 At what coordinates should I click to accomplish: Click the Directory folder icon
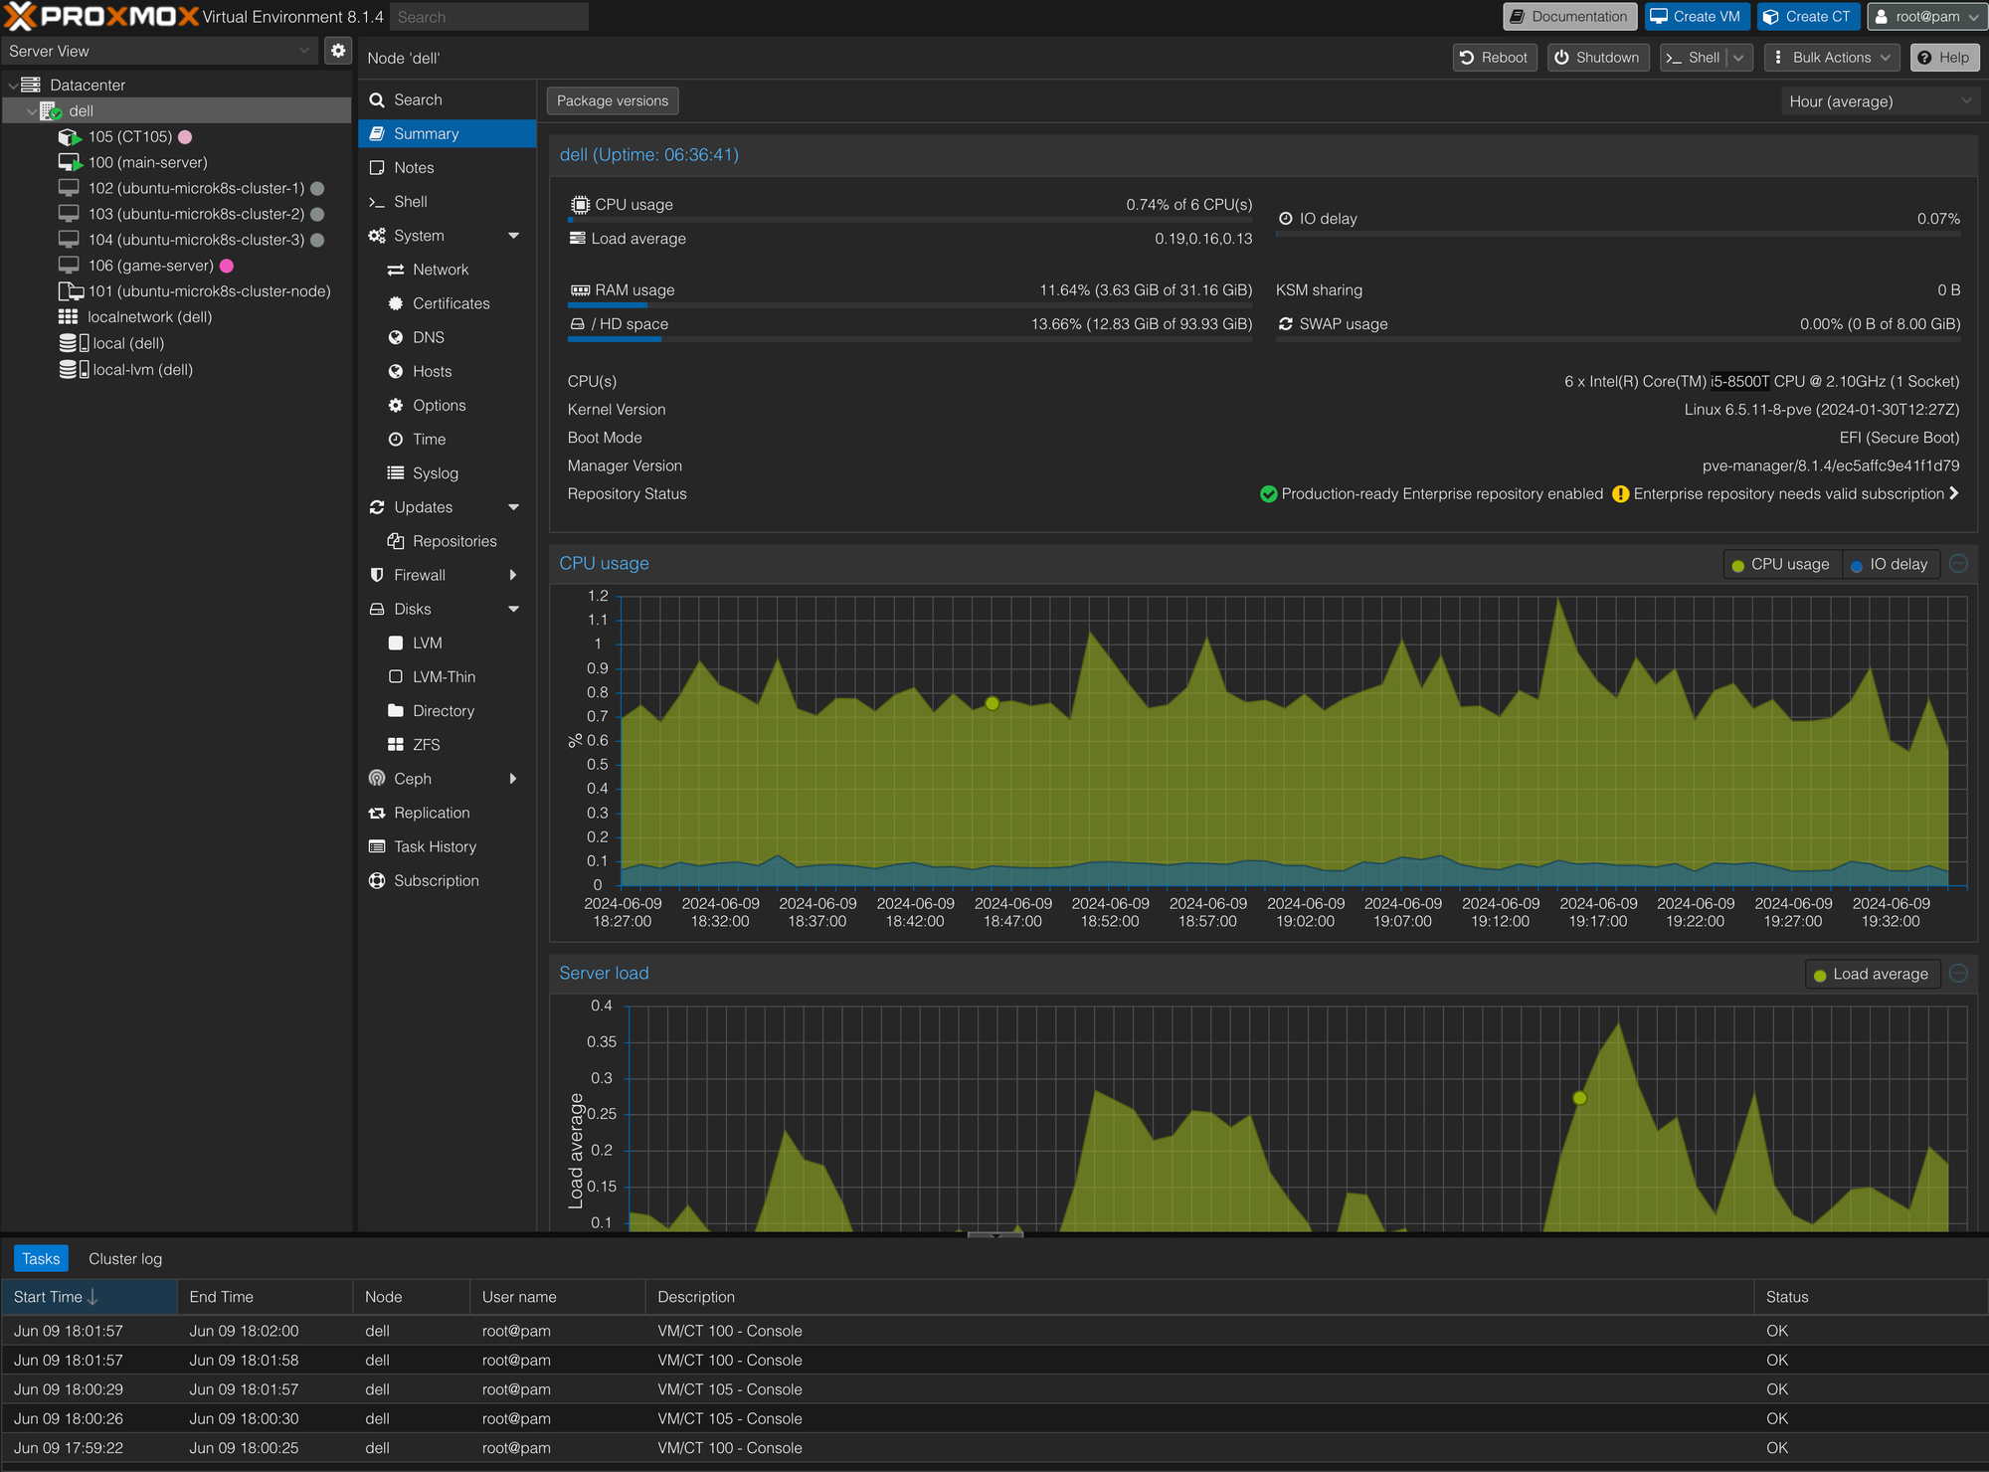coord(395,711)
